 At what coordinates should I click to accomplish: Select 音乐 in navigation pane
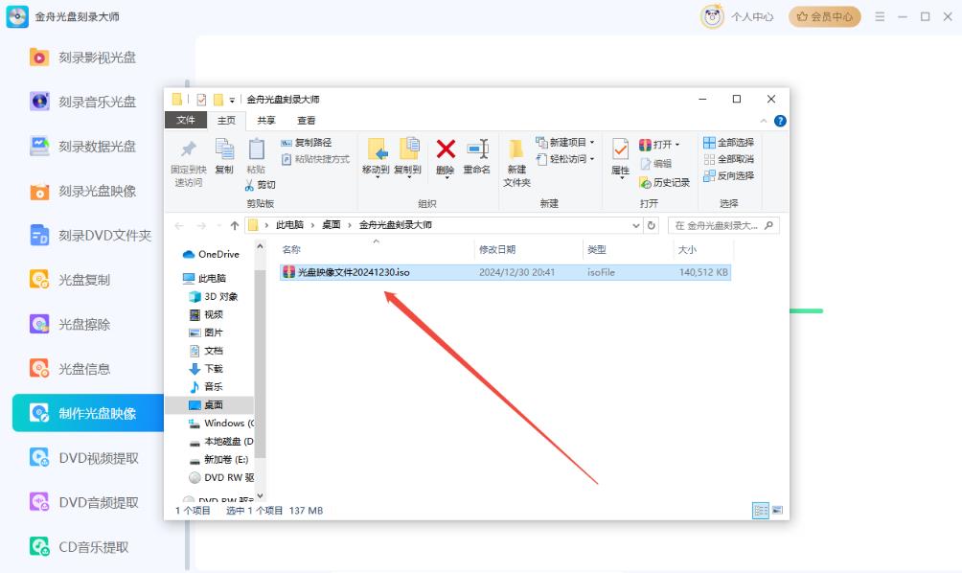tap(206, 386)
